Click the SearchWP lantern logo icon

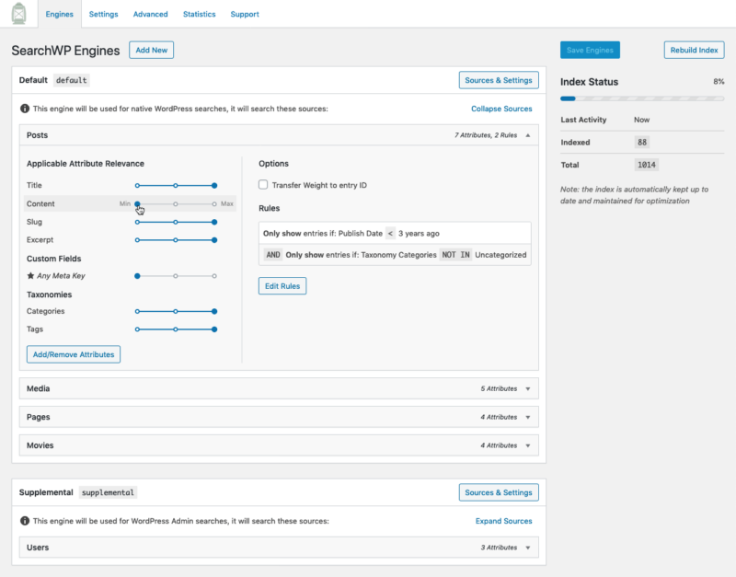click(18, 13)
